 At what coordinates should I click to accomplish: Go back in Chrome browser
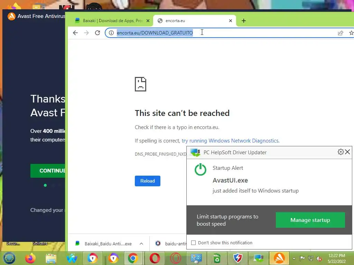click(x=75, y=33)
